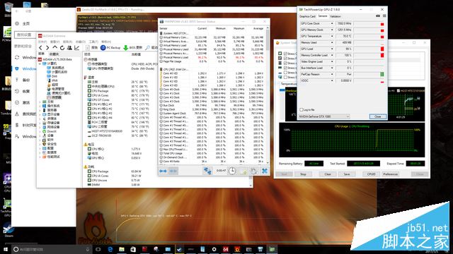Screen dimensions: 453x254
Task: Take GPU-Z screenshot with camera icon
Action: coord(378,16)
